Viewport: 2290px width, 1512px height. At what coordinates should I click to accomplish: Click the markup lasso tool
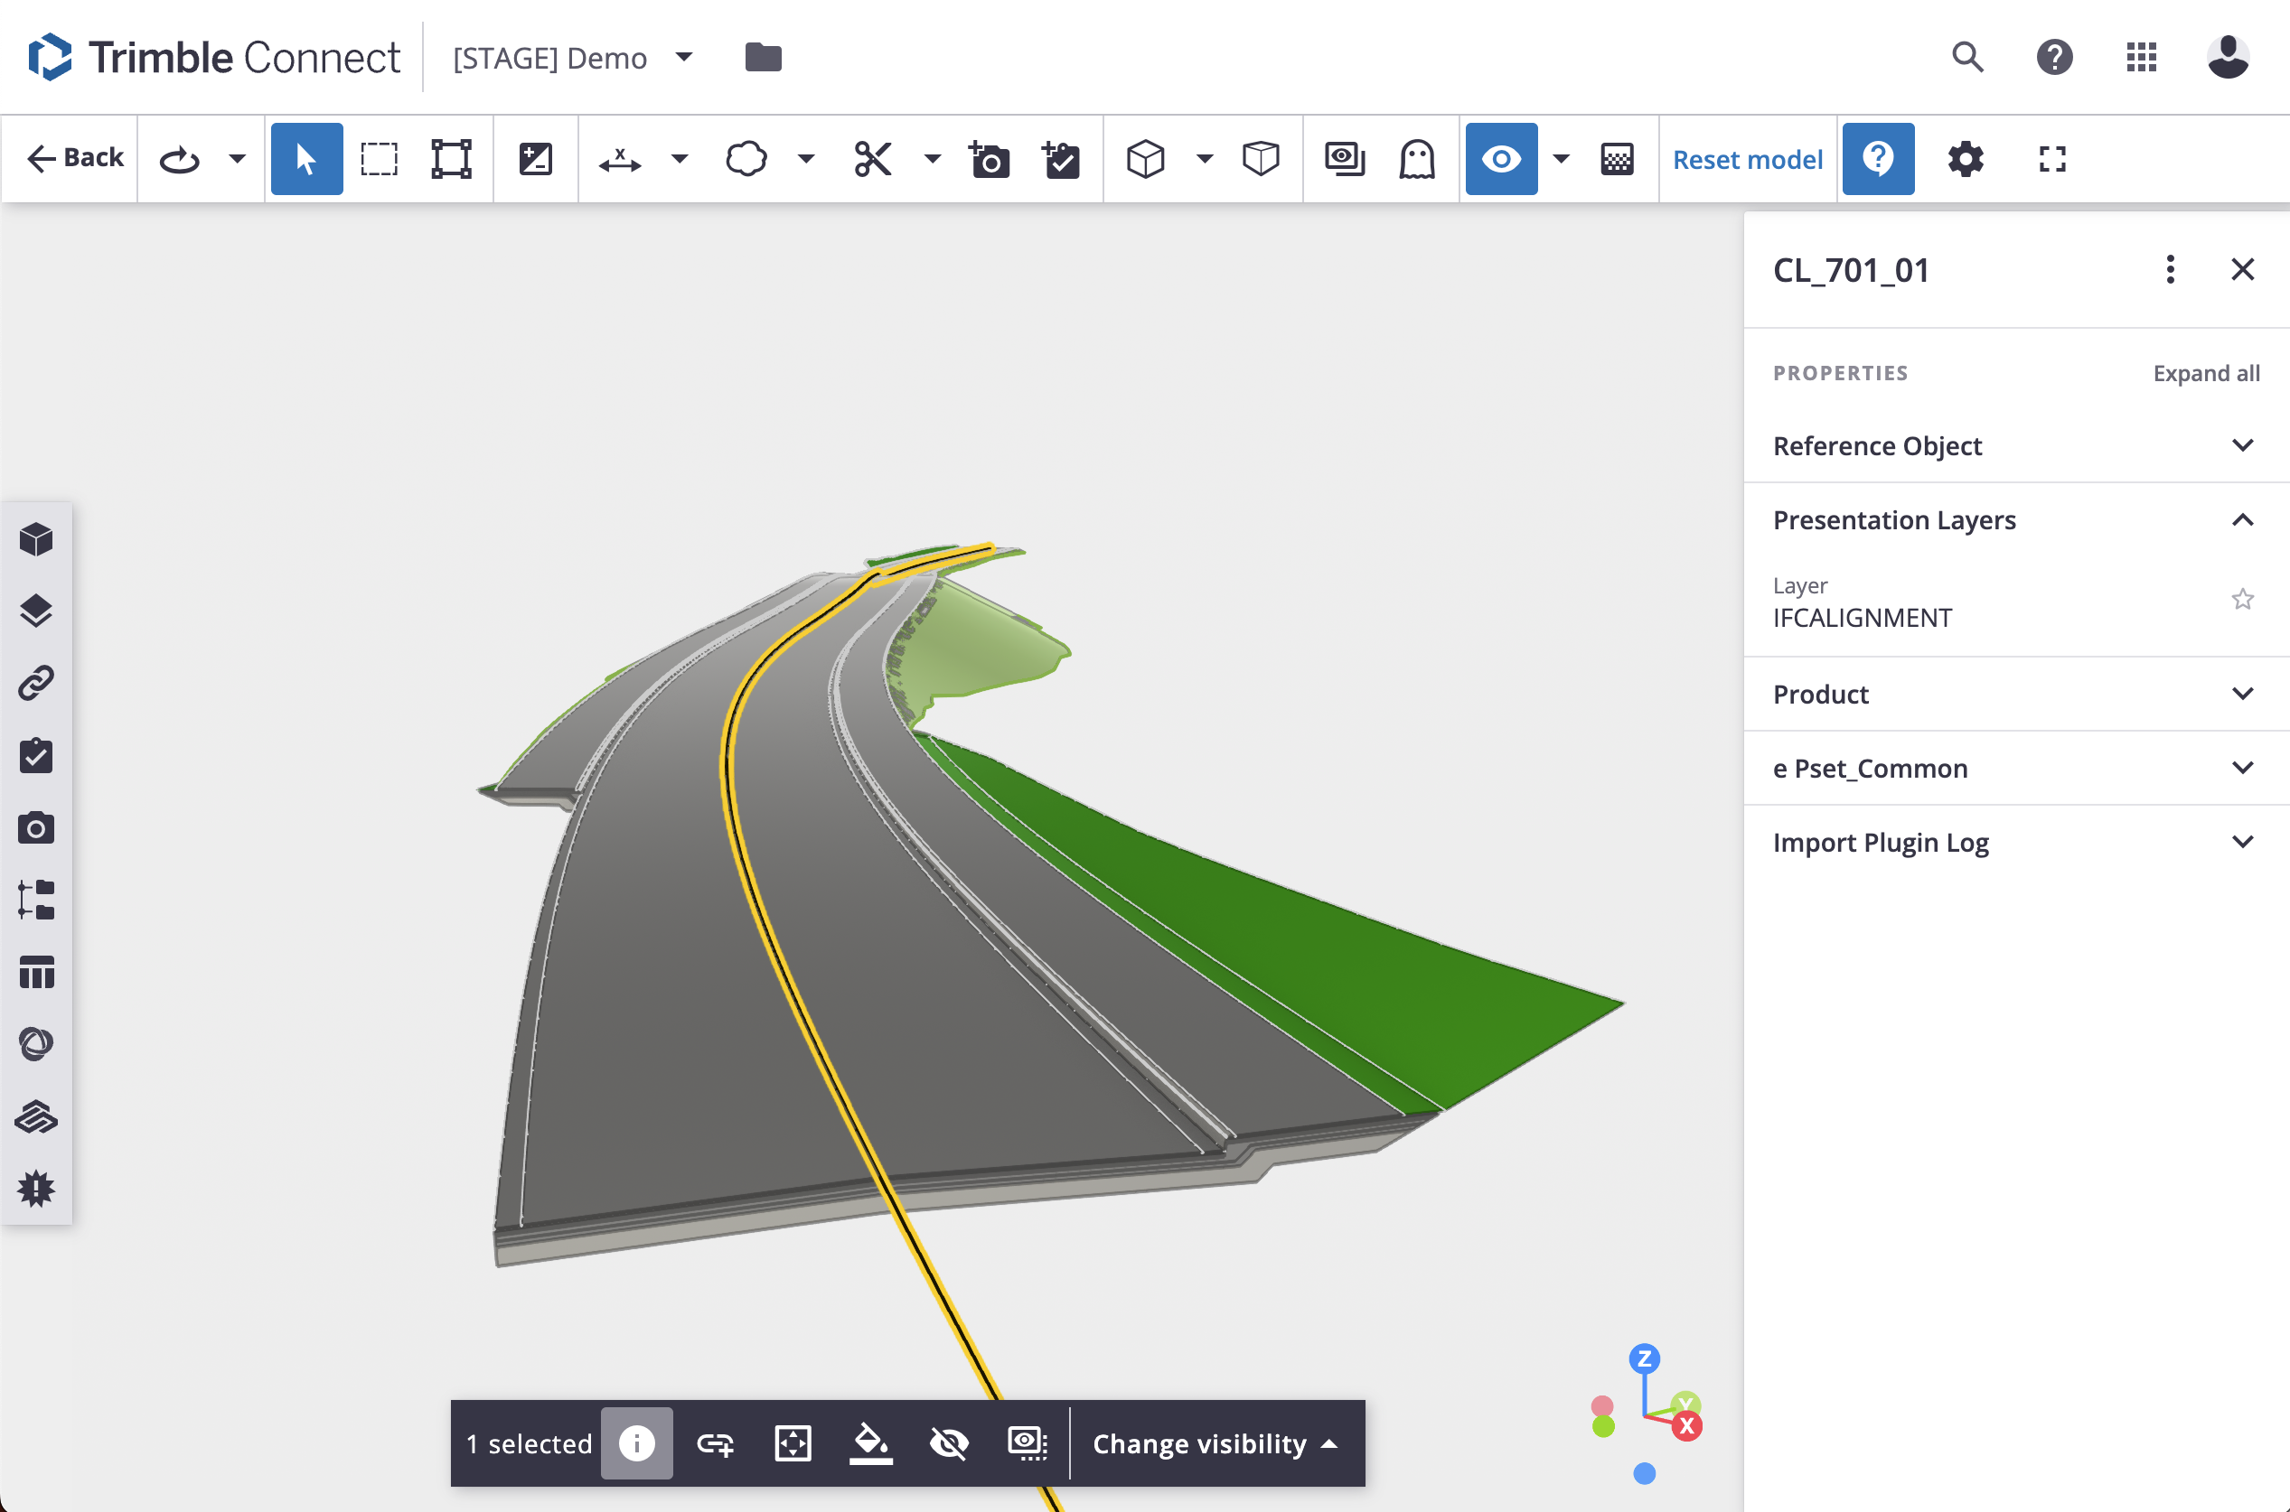pyautogui.click(x=746, y=159)
